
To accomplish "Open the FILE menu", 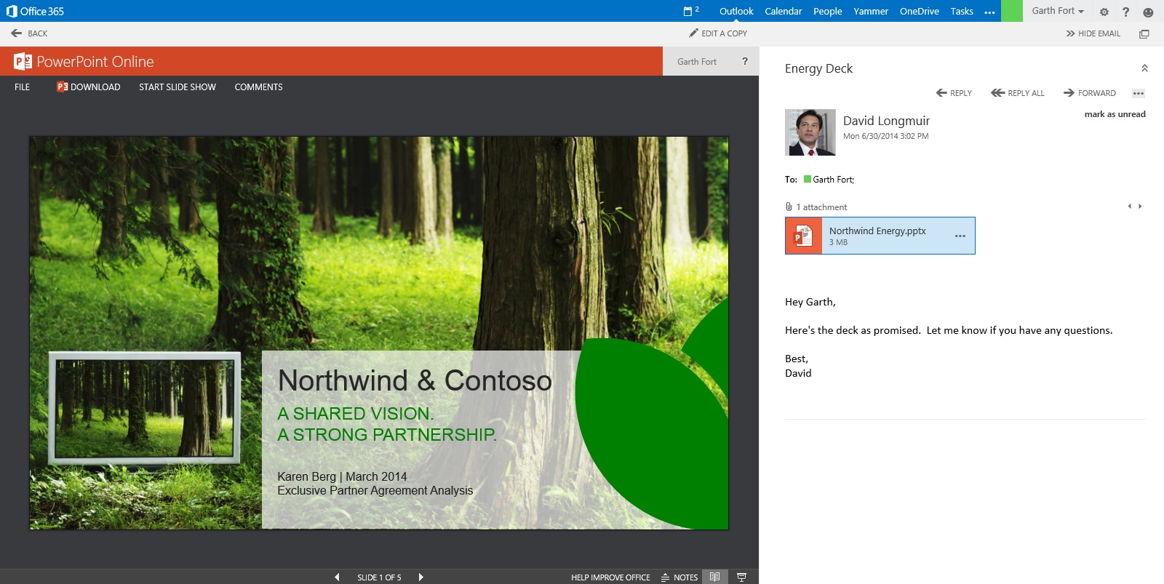I will (23, 87).
